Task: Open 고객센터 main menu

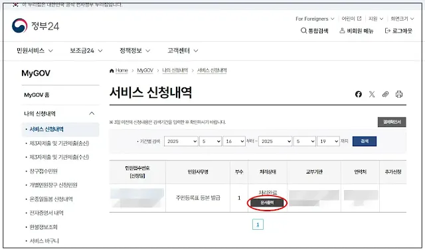Action: (183, 50)
